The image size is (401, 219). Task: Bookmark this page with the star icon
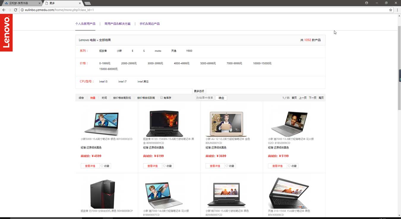[391, 10]
